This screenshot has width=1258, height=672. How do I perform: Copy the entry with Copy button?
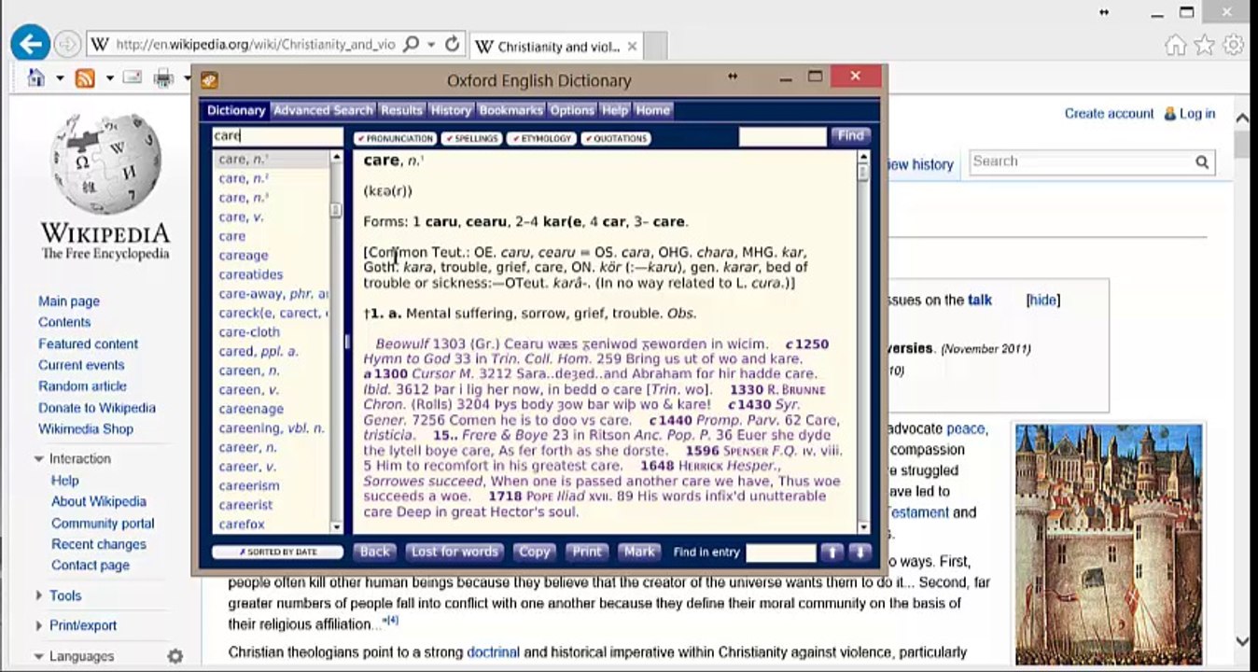point(535,553)
